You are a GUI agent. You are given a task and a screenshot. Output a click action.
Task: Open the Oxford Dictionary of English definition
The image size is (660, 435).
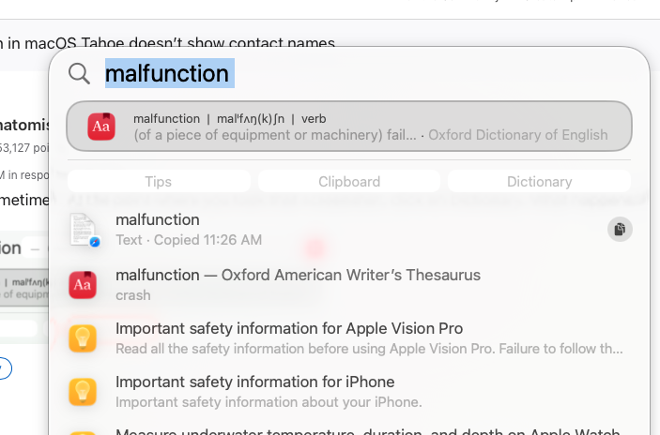click(371, 127)
